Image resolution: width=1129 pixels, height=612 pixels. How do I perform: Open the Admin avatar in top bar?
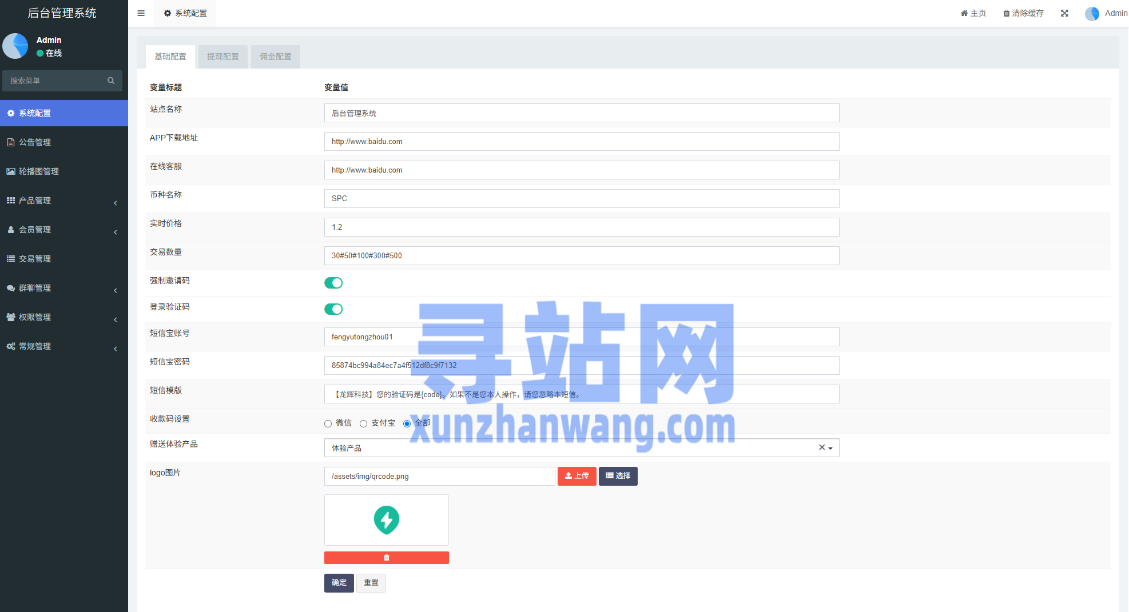pos(1092,14)
